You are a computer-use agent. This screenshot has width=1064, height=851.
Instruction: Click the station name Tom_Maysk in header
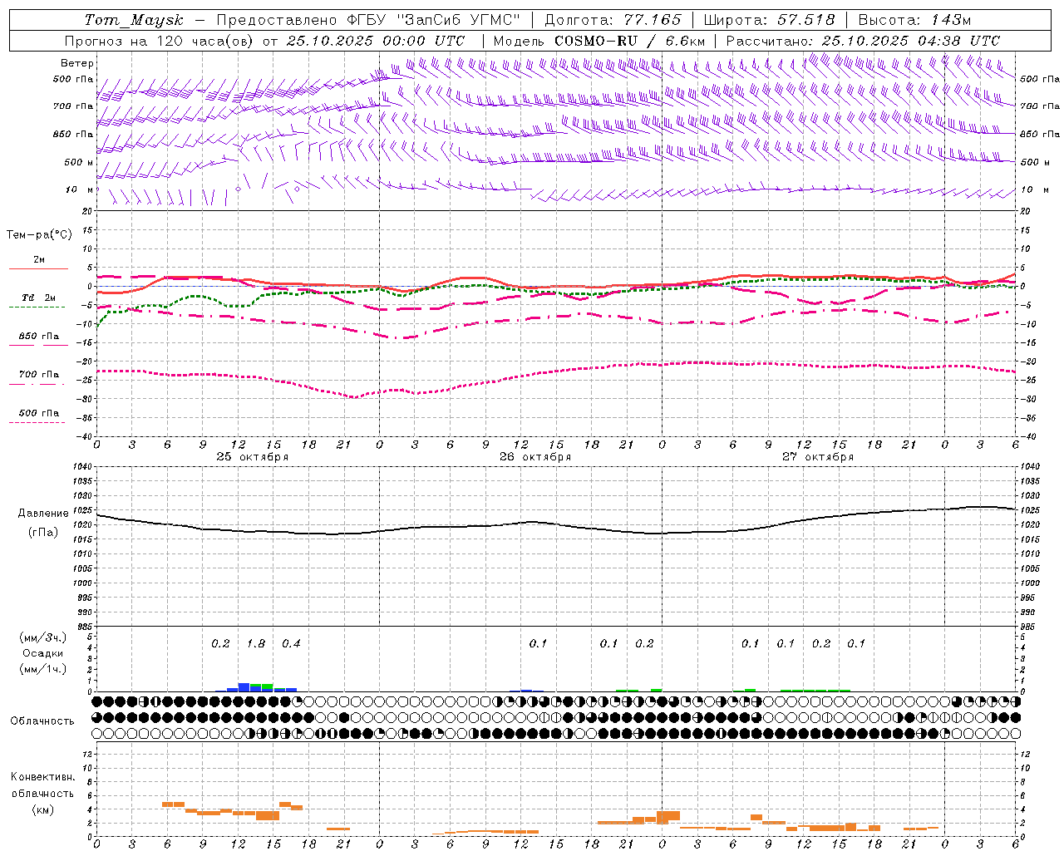pyautogui.click(x=134, y=20)
